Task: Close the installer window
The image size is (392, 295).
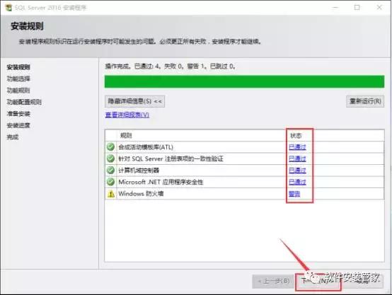Action: [379, 8]
